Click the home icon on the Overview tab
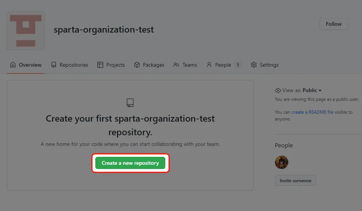The height and width of the screenshot is (211, 362). point(13,65)
